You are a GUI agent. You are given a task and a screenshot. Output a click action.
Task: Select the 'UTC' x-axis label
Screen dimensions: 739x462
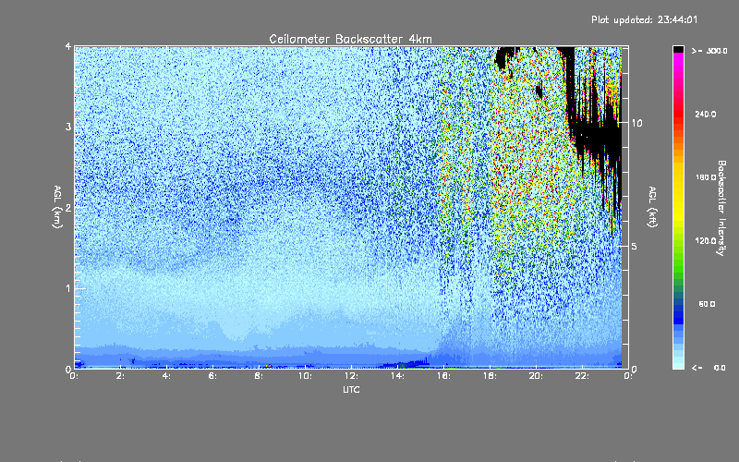point(351,389)
